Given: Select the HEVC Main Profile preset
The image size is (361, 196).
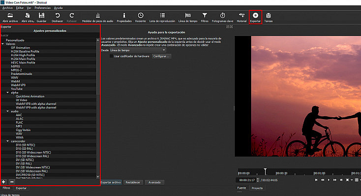Looking at the screenshot, I should click(x=23, y=63).
